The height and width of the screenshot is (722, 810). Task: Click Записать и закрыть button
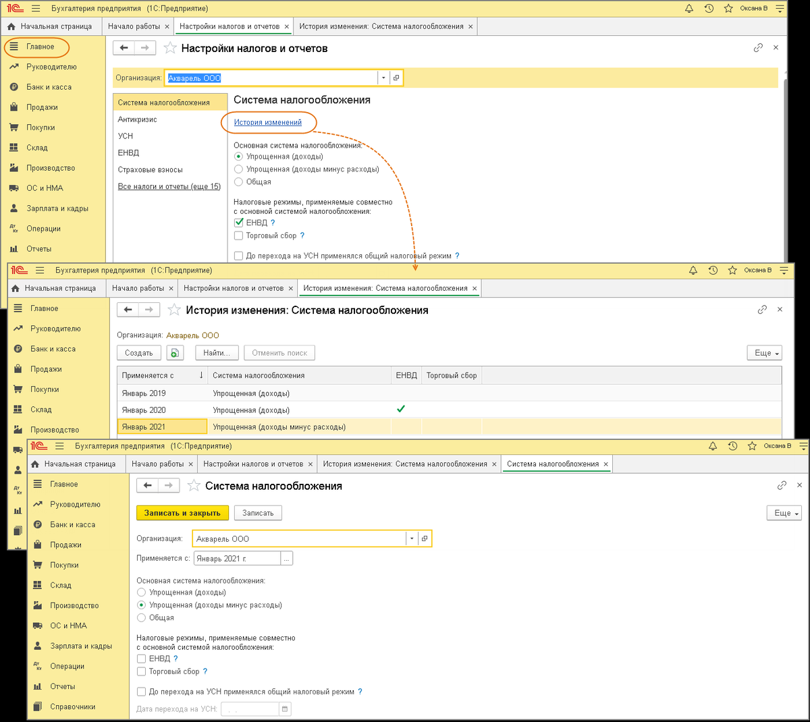182,513
